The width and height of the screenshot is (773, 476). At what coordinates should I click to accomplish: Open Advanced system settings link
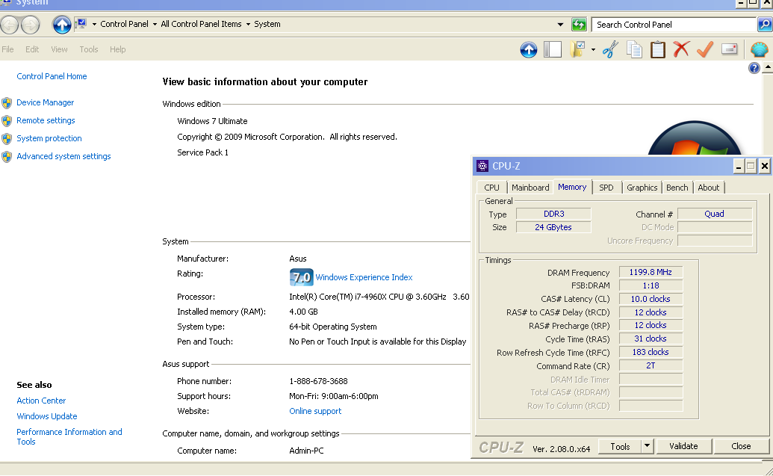tap(63, 156)
